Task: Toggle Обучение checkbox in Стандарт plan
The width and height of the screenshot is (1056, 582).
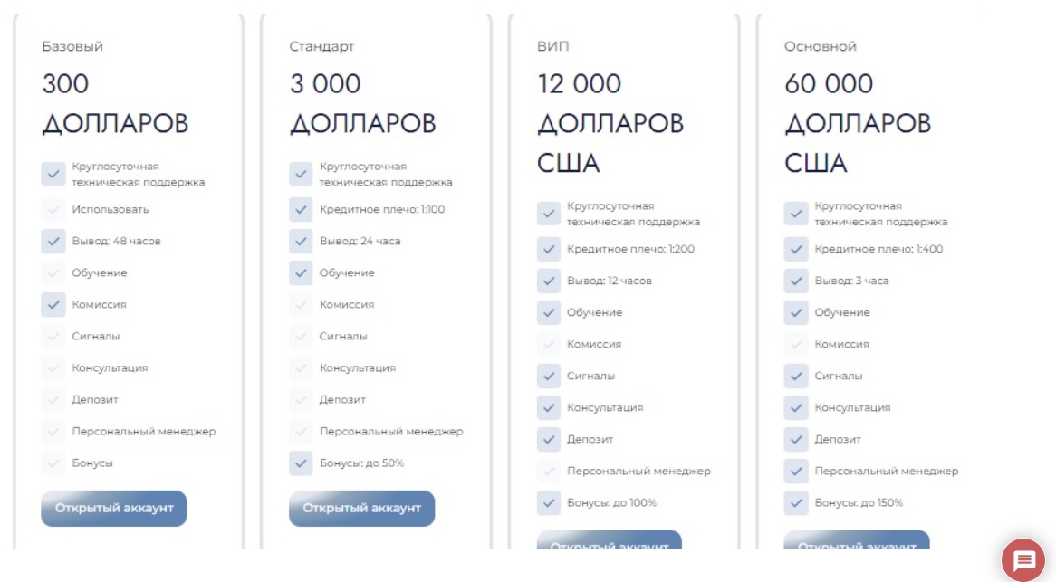Action: coord(301,273)
